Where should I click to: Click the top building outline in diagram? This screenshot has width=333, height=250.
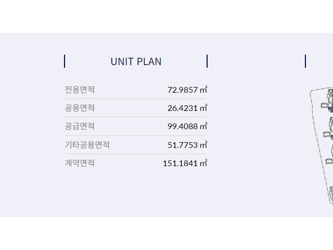328,100
